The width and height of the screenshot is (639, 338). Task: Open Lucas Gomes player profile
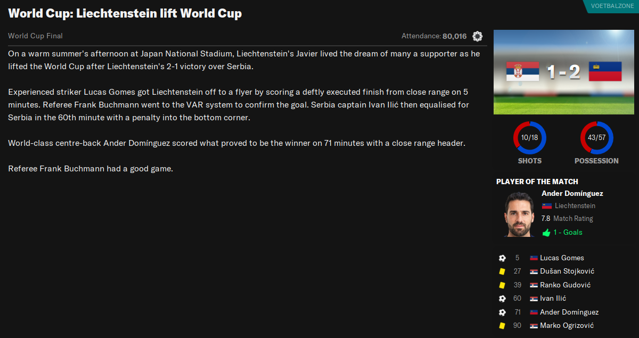point(562,258)
